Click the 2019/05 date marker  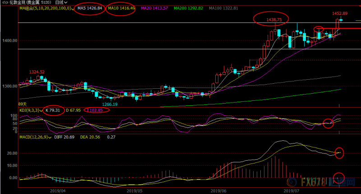point(134,191)
